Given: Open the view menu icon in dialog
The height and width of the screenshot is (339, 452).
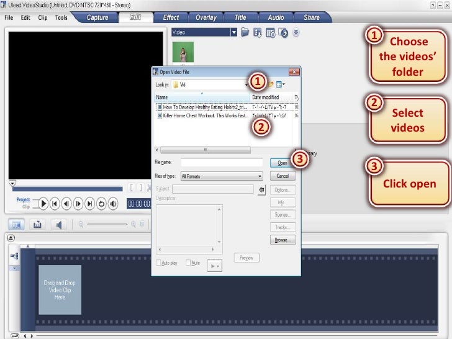Looking at the screenshot, I should point(280,84).
